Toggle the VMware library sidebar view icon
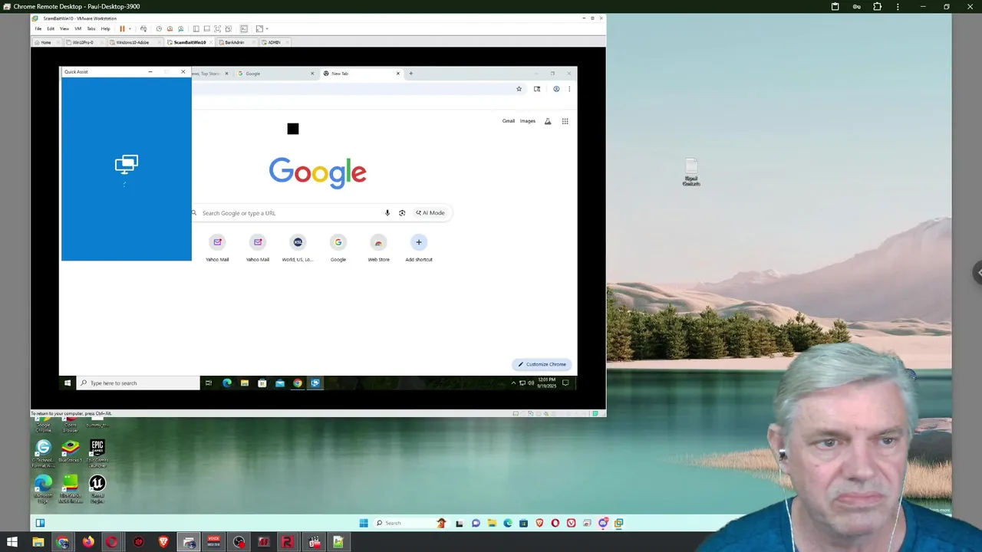Viewport: 982px width, 552px height. (196, 29)
